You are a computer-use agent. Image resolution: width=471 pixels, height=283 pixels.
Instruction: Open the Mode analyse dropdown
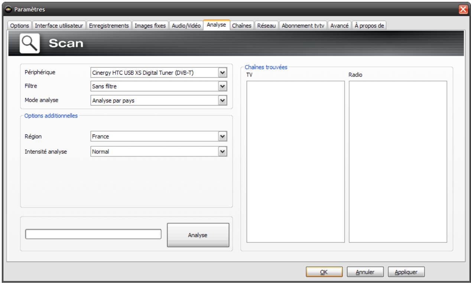[222, 100]
